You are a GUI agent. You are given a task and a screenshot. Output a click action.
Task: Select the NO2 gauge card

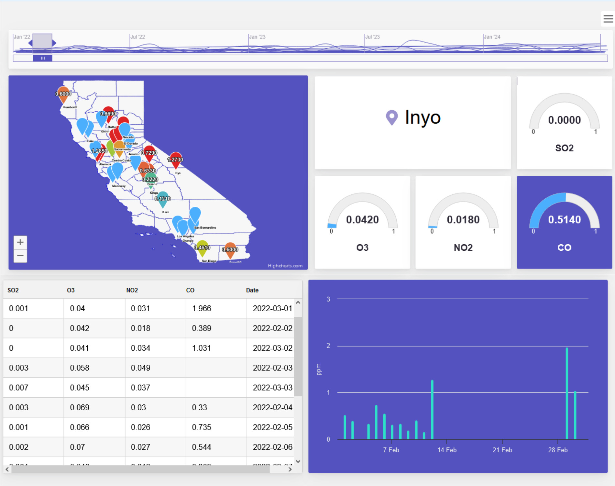(463, 222)
